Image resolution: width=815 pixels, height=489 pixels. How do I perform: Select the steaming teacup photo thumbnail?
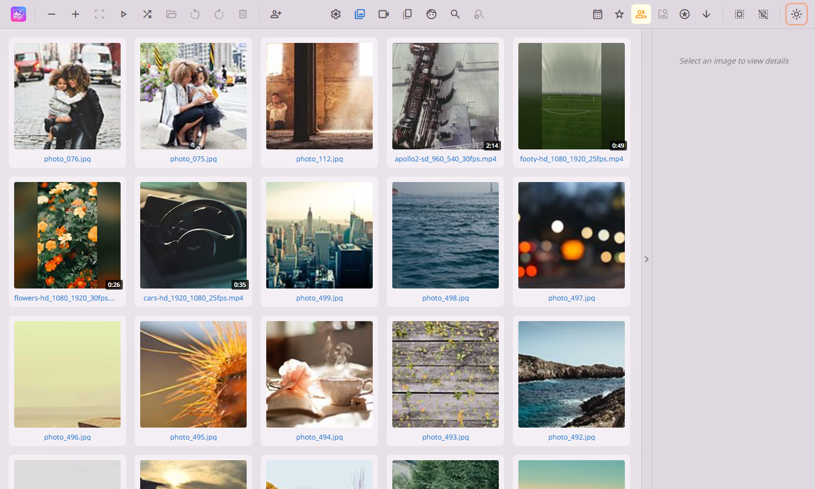[319, 374]
